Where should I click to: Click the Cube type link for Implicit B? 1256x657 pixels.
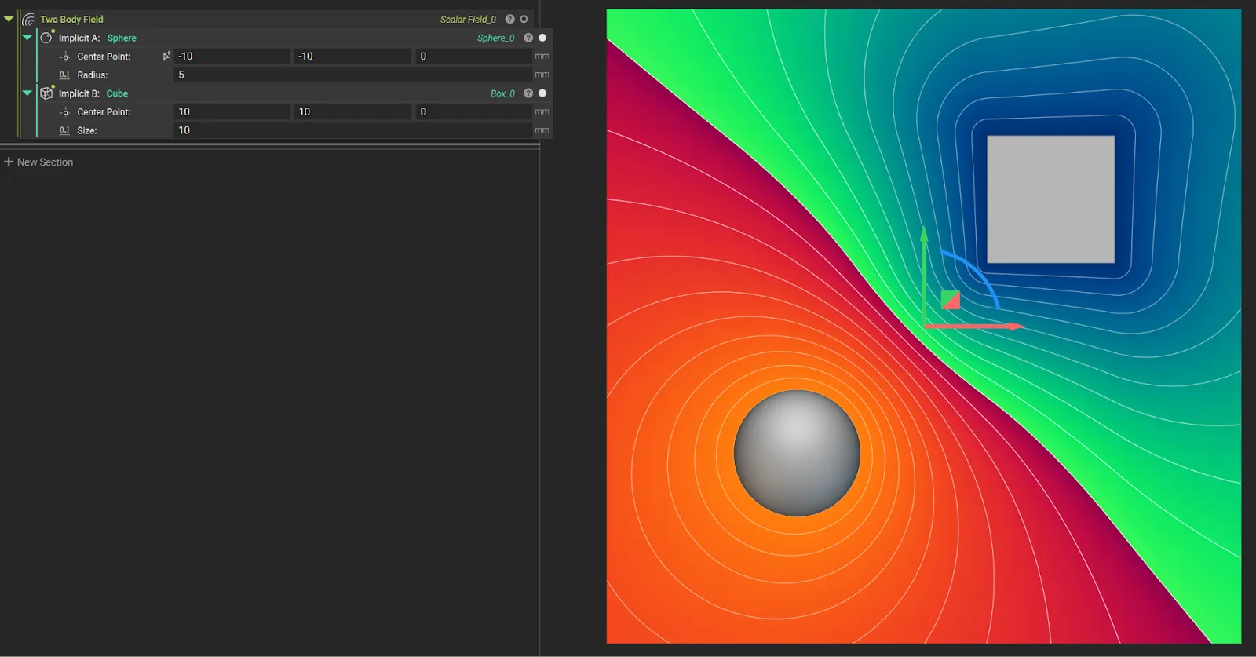pyautogui.click(x=117, y=93)
